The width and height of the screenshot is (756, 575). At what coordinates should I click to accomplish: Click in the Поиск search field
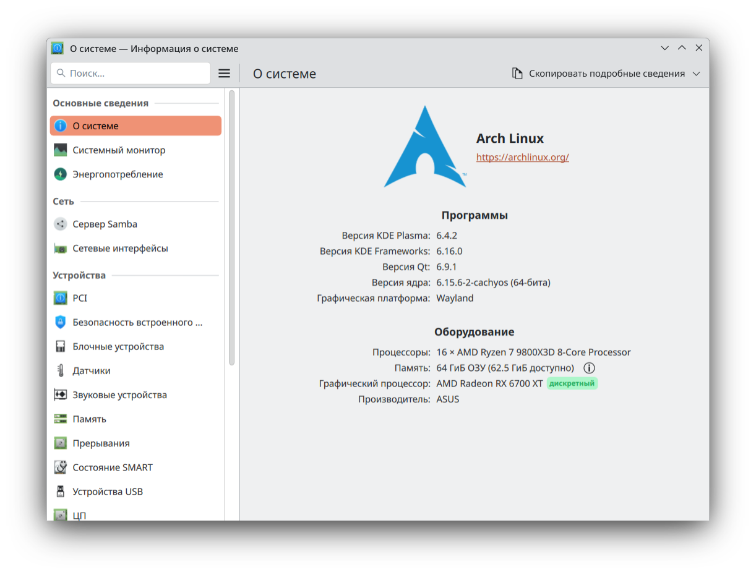(131, 73)
